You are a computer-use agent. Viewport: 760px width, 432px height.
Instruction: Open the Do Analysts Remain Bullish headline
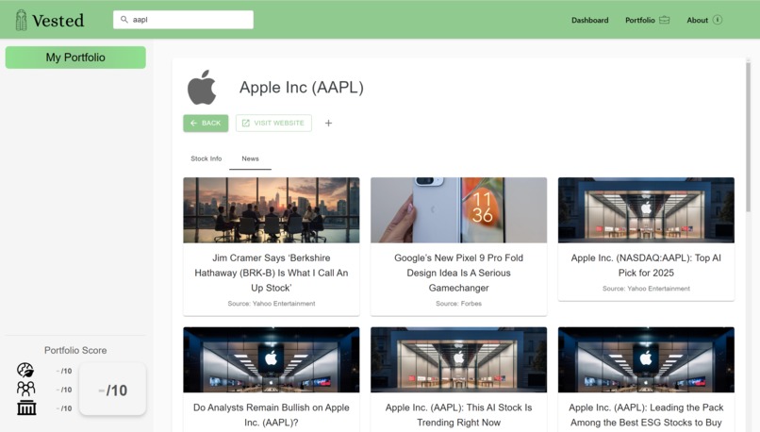click(x=272, y=415)
